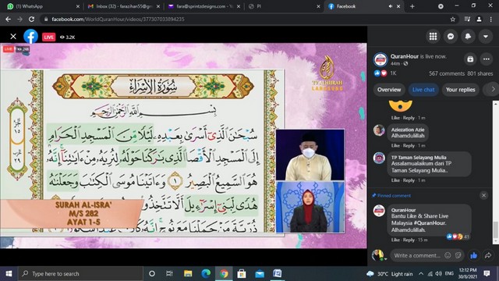Open the volume control in the tray
The width and height of the screenshot is (499, 281).
[438, 274]
